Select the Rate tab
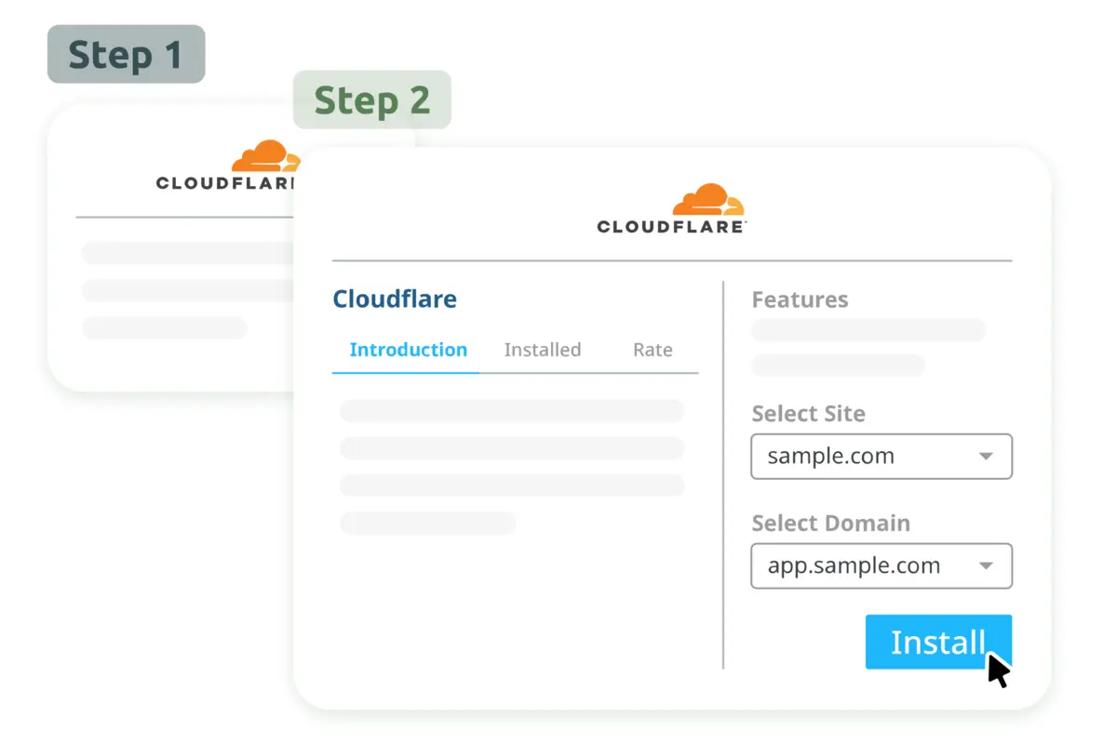The height and width of the screenshot is (744, 1117). pos(653,350)
